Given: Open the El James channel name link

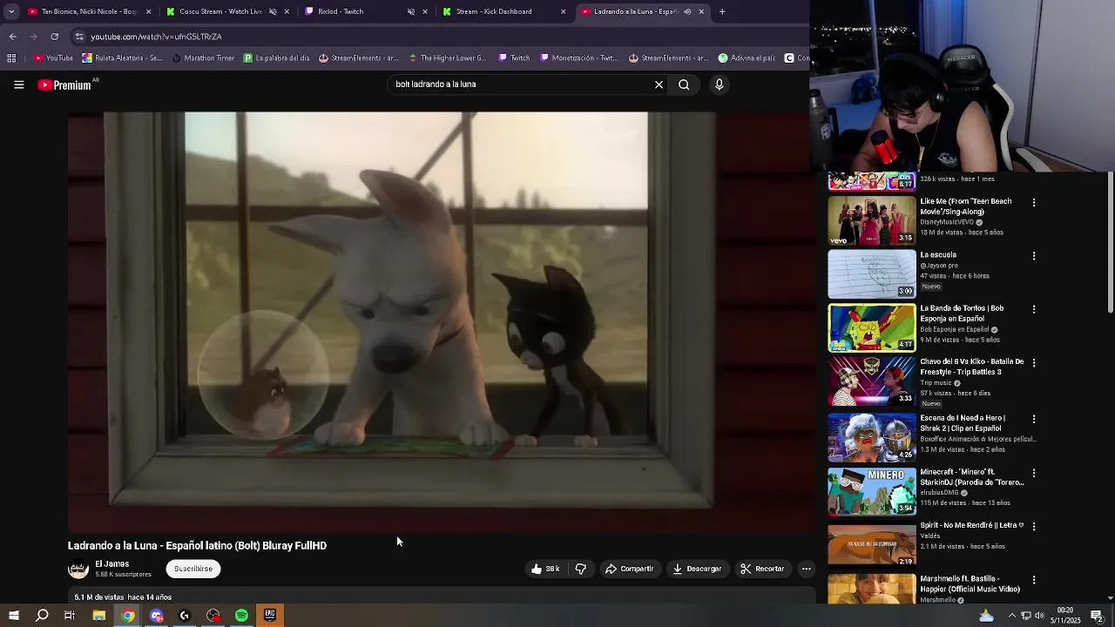Looking at the screenshot, I should 111,564.
